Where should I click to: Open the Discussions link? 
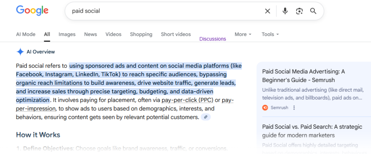coord(213,39)
